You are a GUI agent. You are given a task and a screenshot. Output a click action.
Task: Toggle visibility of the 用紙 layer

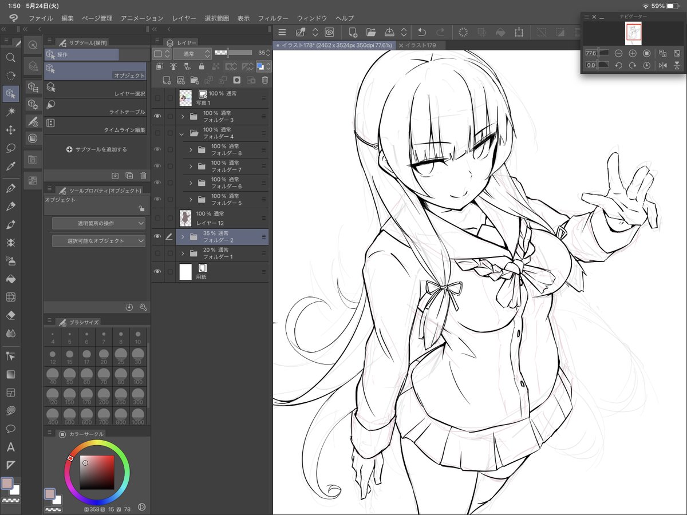click(159, 272)
